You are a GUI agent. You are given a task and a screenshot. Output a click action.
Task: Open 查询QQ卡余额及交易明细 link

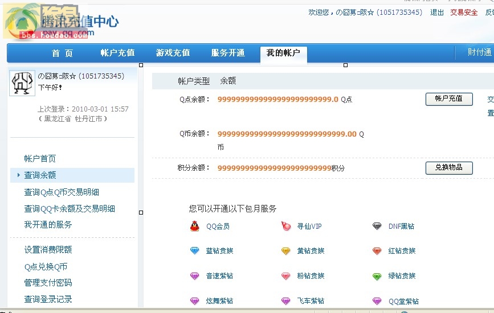pyautogui.click(x=70, y=208)
